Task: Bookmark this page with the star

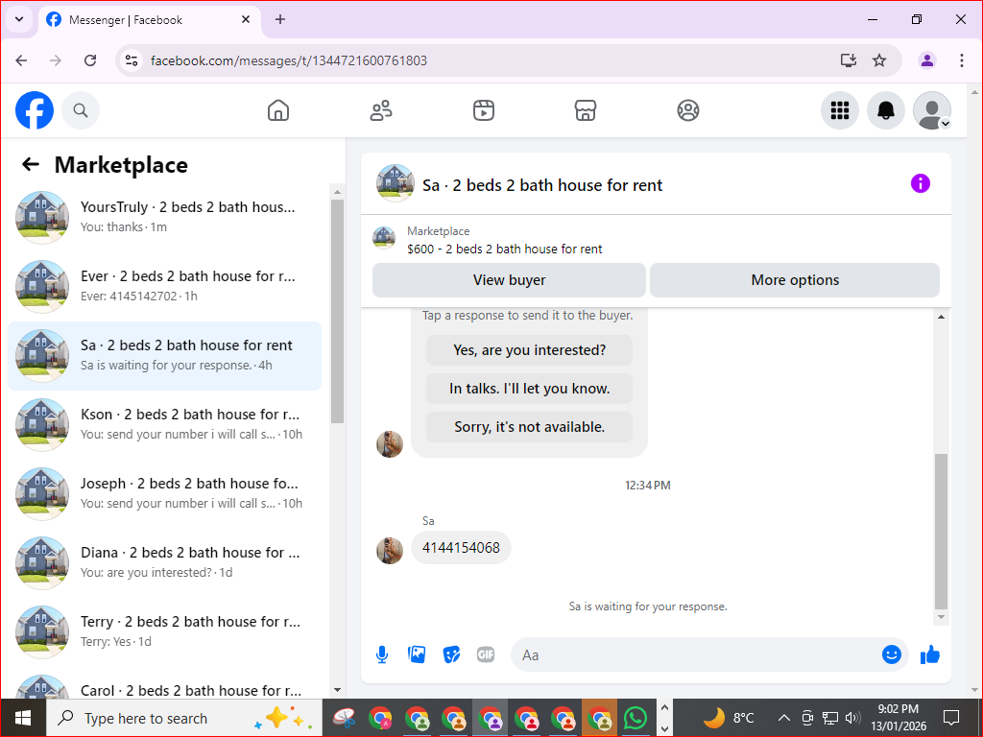Action: click(879, 60)
